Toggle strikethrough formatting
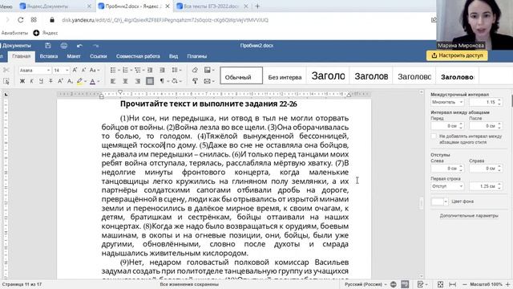 point(50,81)
